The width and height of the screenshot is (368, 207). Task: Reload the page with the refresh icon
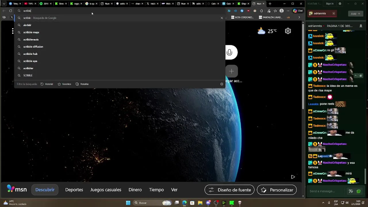11,11
